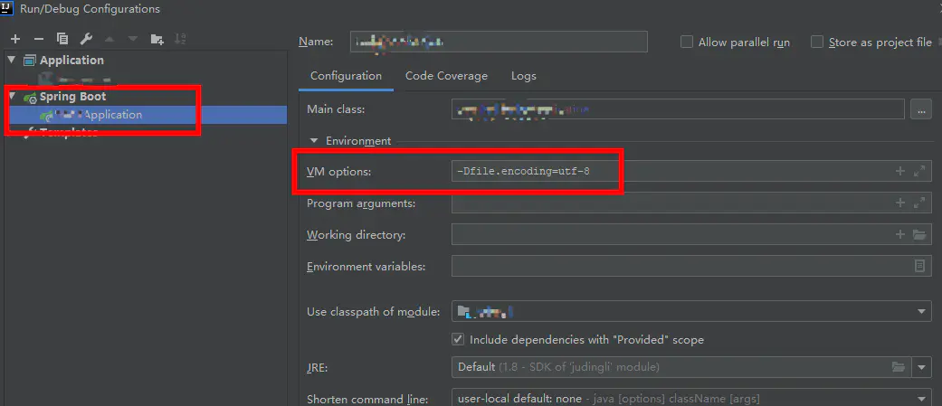
Task: Add a new configuration with plus icon
Action: [15, 39]
